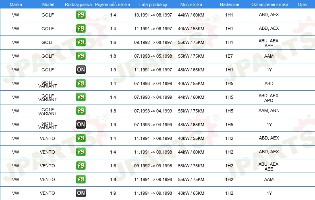315x200 pixels.
Task: Click date range 09.1992 -> 08.1997
Action: [x=153, y=42]
